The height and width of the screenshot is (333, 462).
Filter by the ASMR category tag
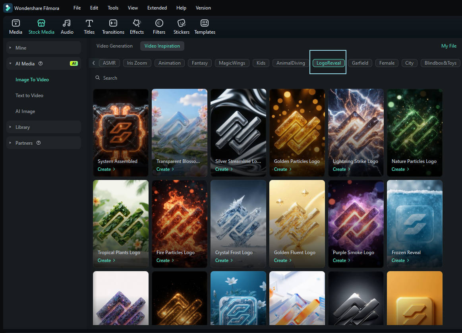pyautogui.click(x=109, y=63)
